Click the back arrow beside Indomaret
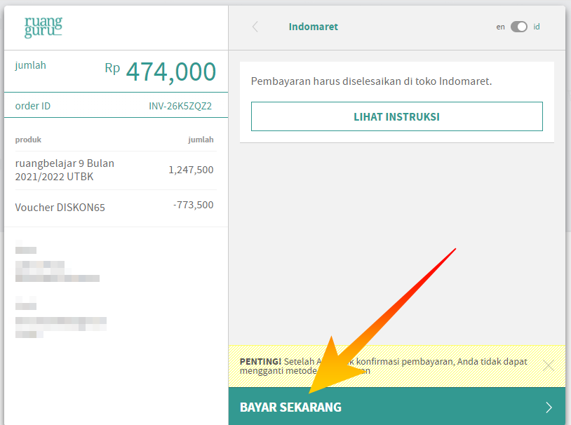 [x=255, y=26]
